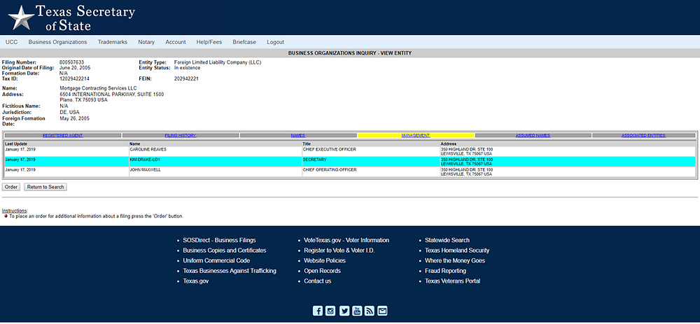Select the JOHN MAXWELL name cell
Screen dimensions: 700x324
click(x=216, y=172)
